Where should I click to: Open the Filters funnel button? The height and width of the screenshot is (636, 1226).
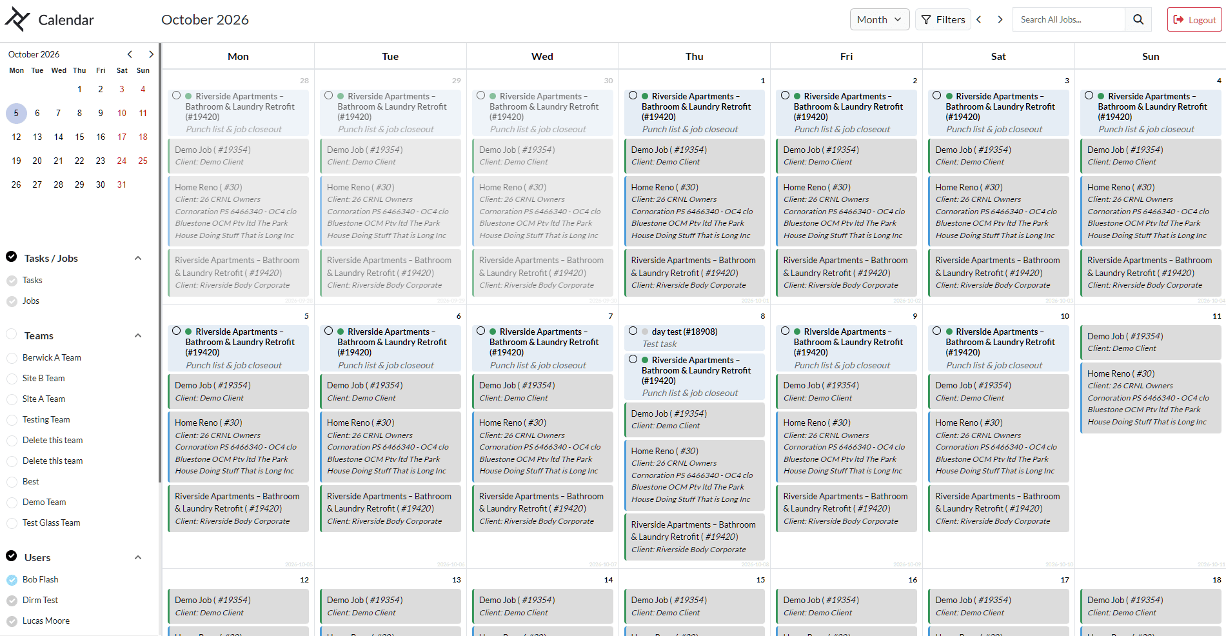tap(943, 19)
